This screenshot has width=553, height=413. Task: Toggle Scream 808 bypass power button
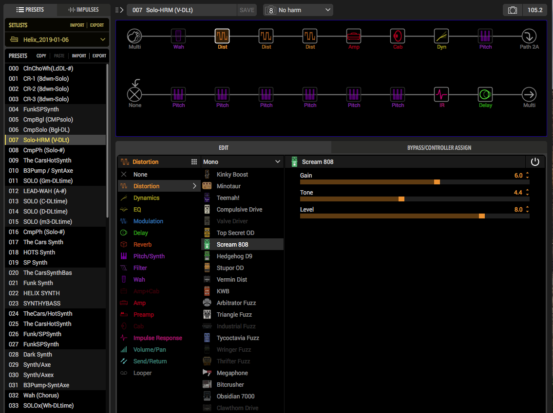[x=534, y=162]
